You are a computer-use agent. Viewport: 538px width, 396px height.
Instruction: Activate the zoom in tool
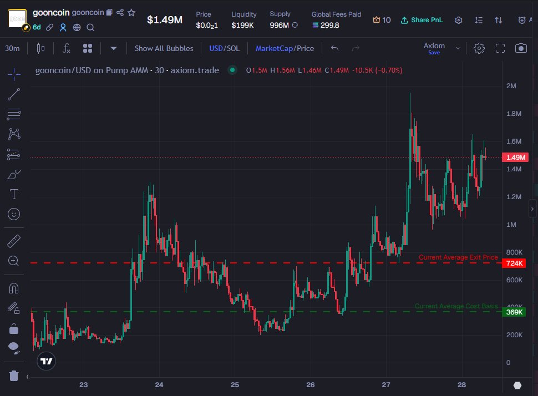(x=14, y=261)
